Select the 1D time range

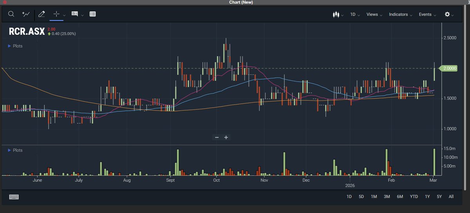349,197
